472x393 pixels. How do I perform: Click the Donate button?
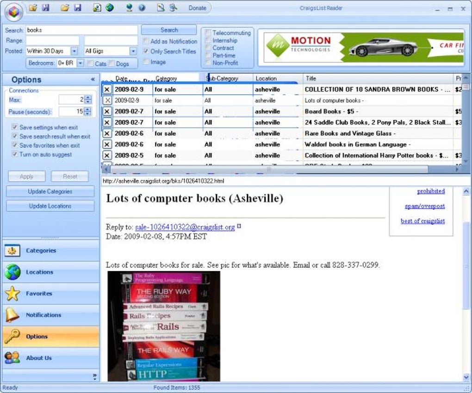pos(198,8)
